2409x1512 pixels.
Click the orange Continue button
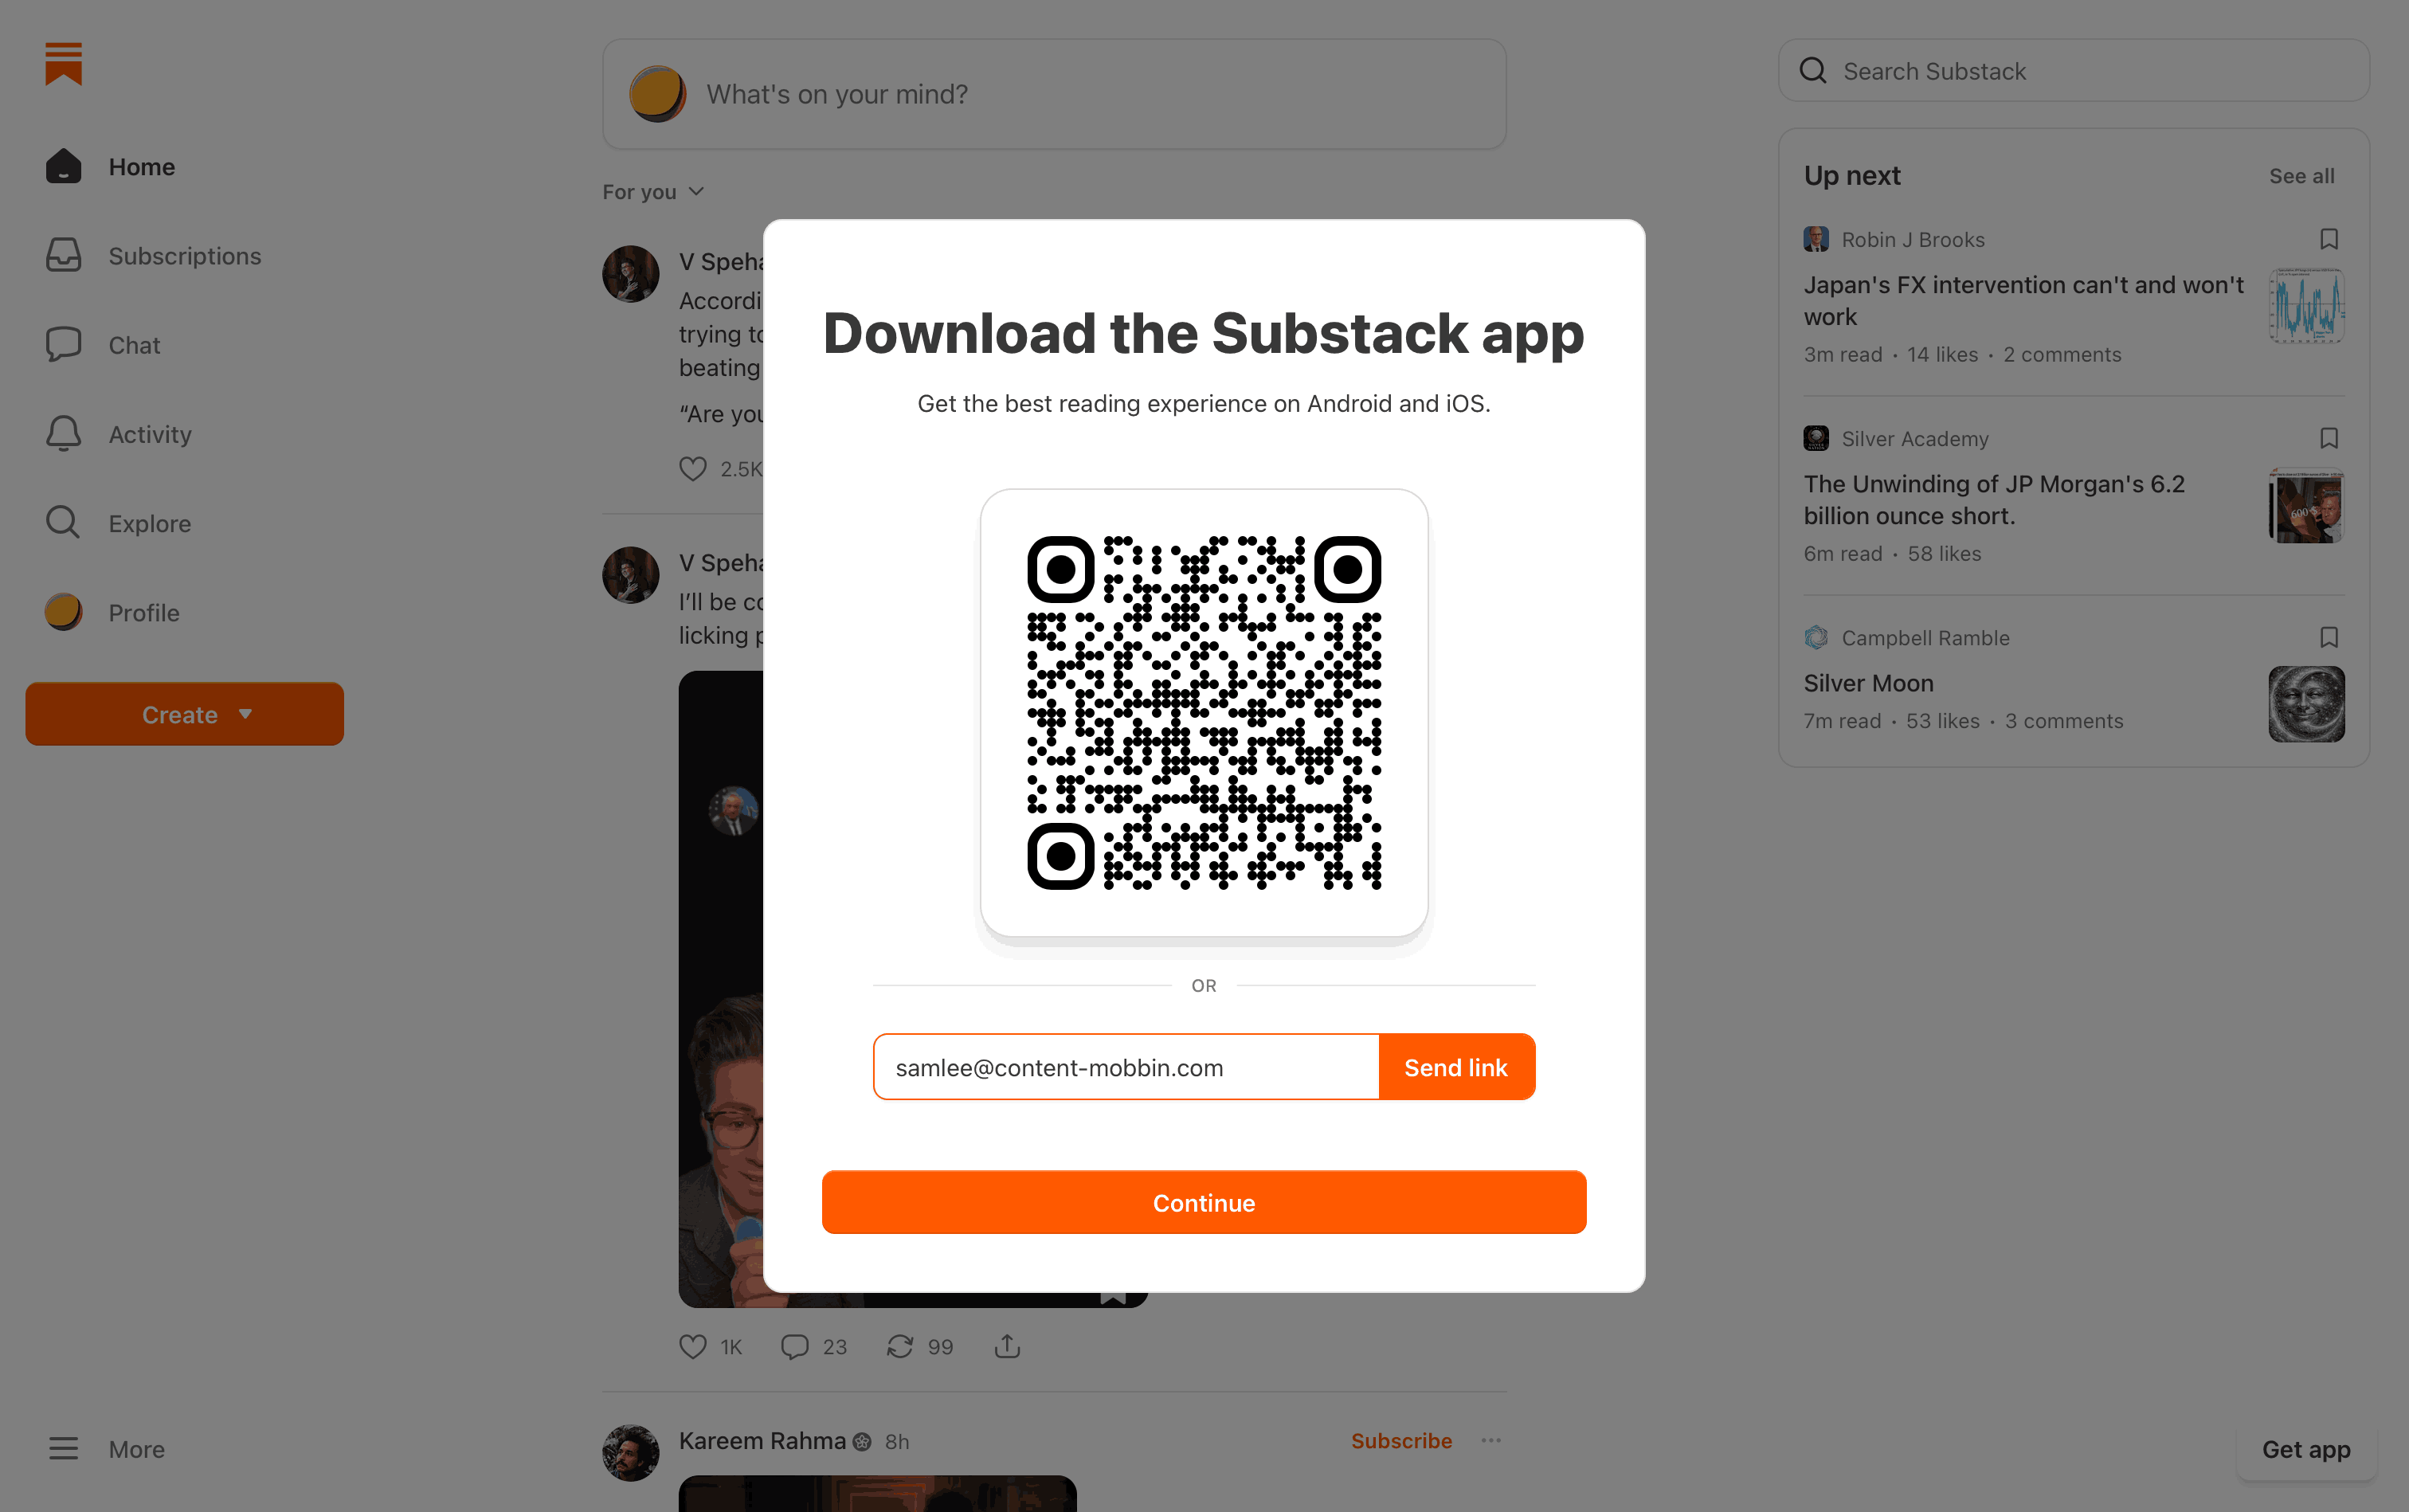[x=1204, y=1202]
